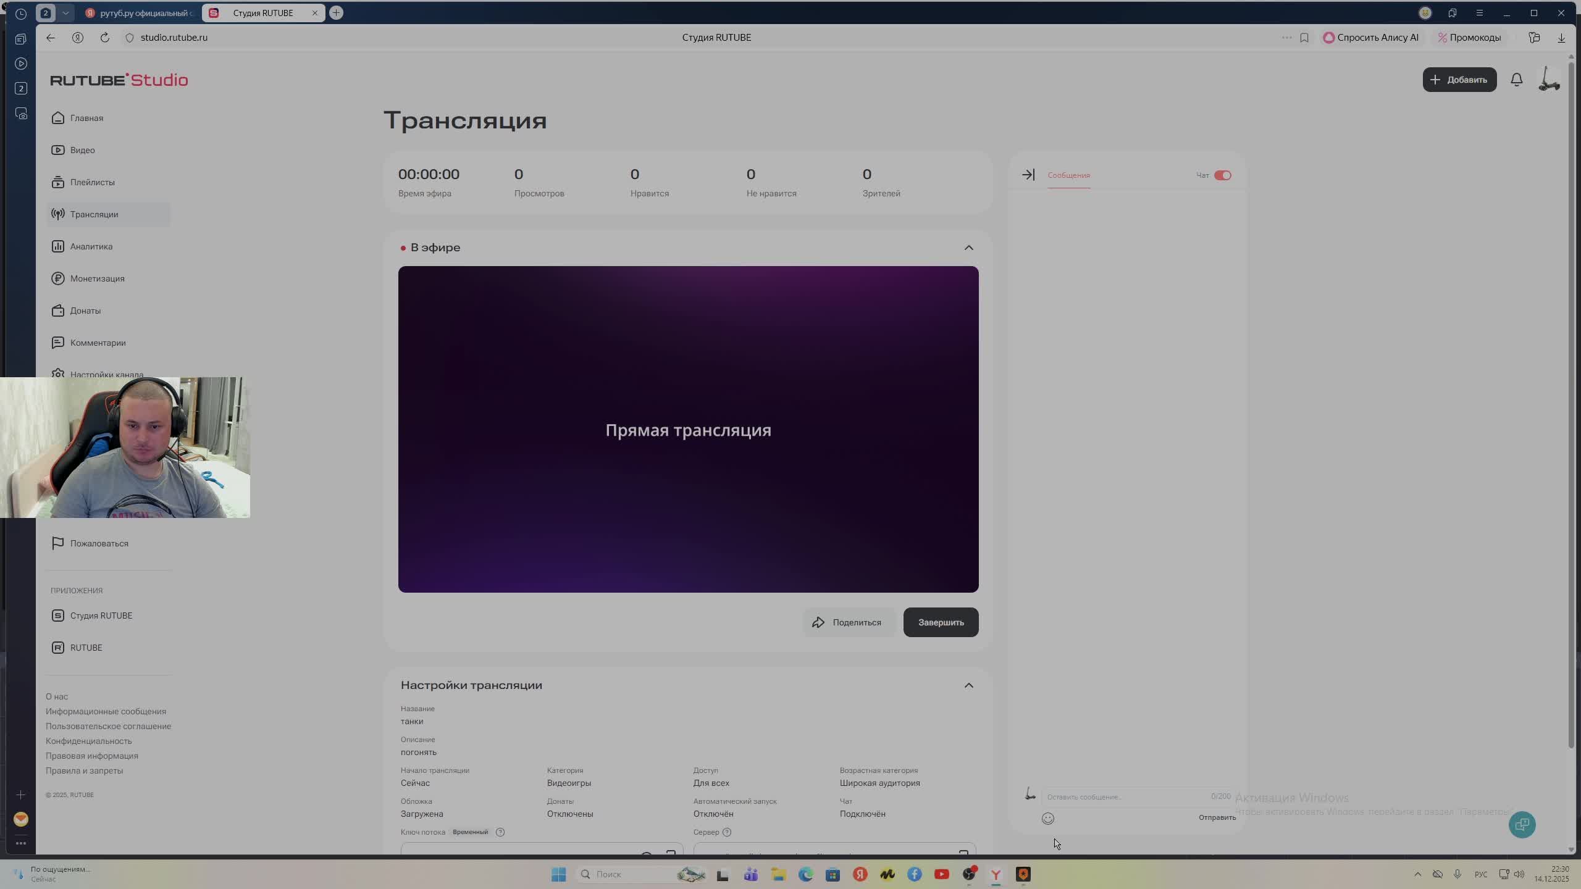The image size is (1581, 889).
Task: Open Монетизация section in sidebar
Action: (96, 278)
